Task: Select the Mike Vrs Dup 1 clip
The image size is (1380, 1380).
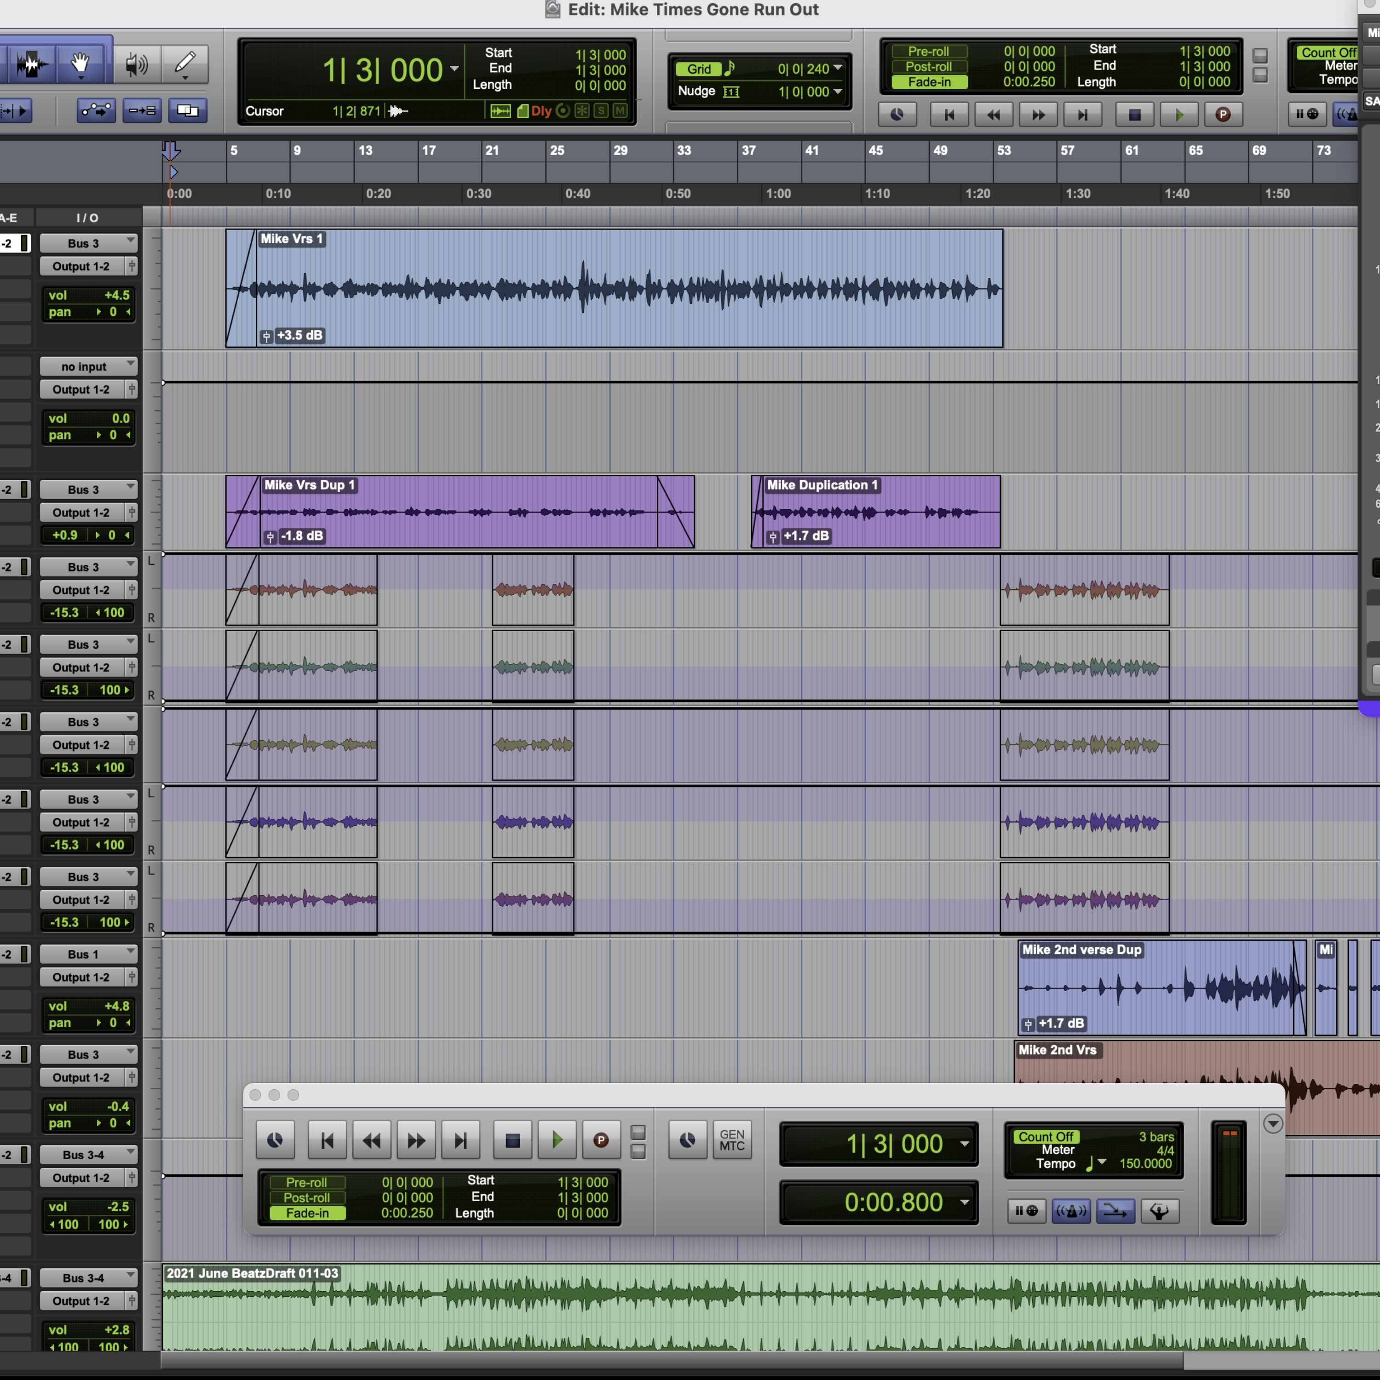Action: click(x=457, y=529)
